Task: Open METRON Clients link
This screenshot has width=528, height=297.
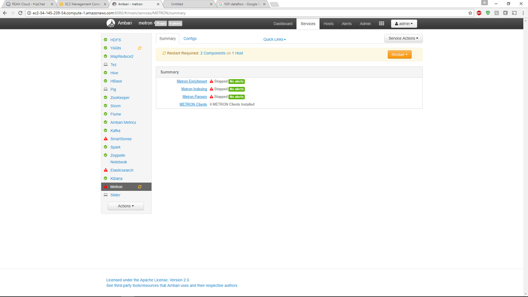Action: (x=193, y=105)
